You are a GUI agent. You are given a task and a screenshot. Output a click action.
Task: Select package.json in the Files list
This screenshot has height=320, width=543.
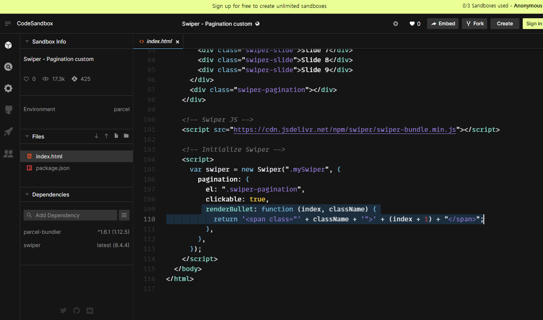(x=77, y=168)
